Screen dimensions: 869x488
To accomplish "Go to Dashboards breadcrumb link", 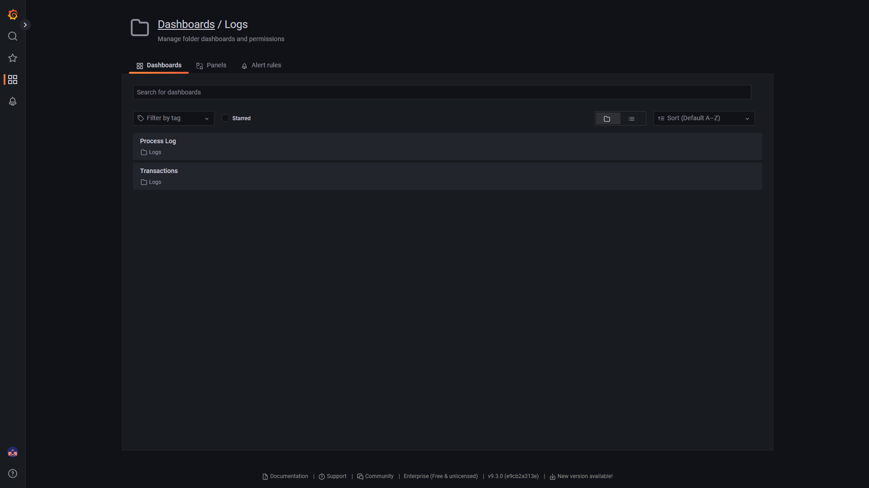I will (x=186, y=24).
